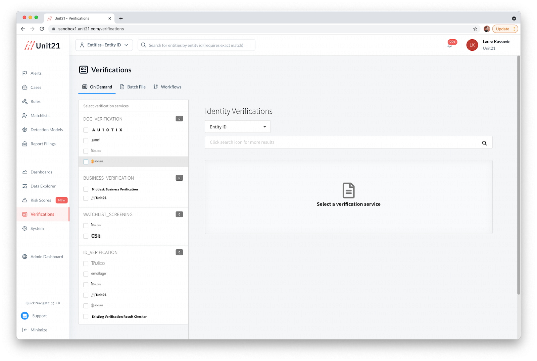Check Unit21 under Business Verification
This screenshot has width=537, height=361.
pos(86,198)
